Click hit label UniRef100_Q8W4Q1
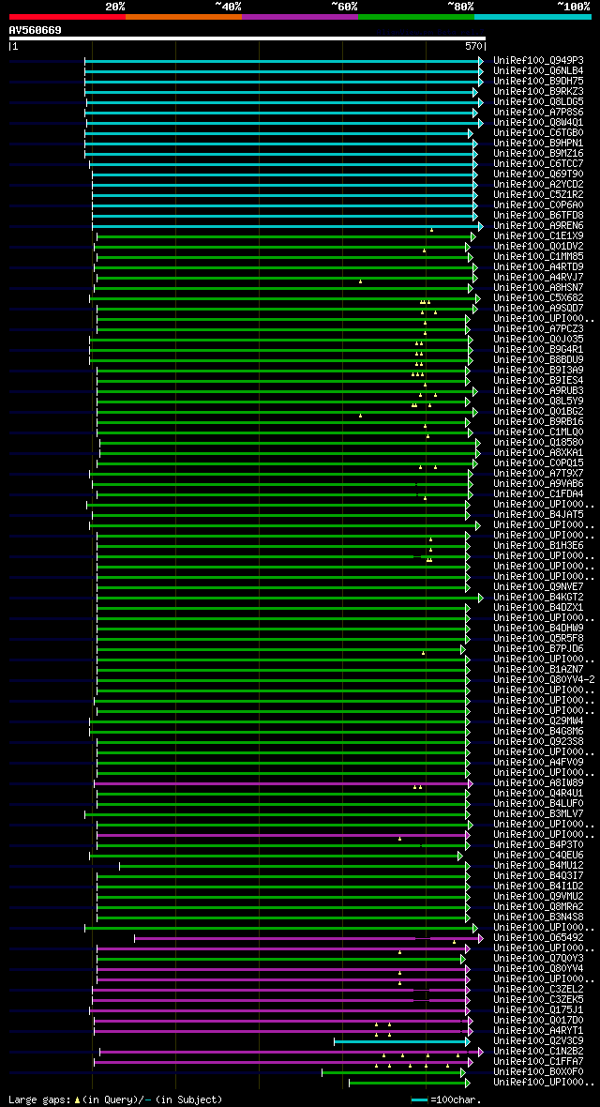This screenshot has width=600, height=1107. 538,123
